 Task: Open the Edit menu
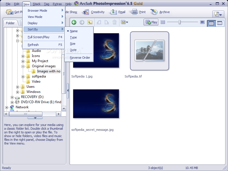[x=17, y=4]
